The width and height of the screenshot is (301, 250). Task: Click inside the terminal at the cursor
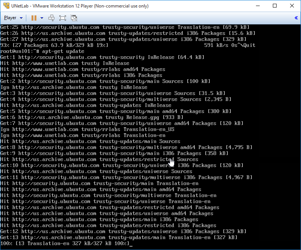pos(131,244)
